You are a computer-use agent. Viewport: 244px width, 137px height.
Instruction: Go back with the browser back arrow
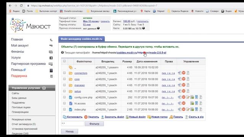(10, 6)
